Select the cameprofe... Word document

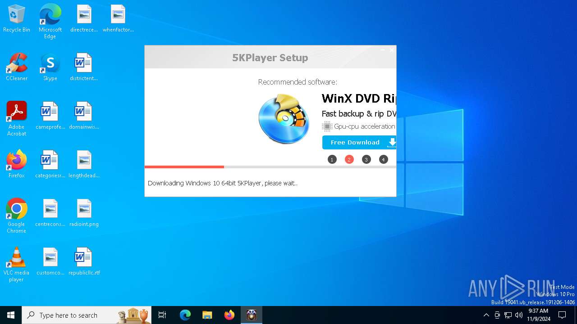coord(50,116)
